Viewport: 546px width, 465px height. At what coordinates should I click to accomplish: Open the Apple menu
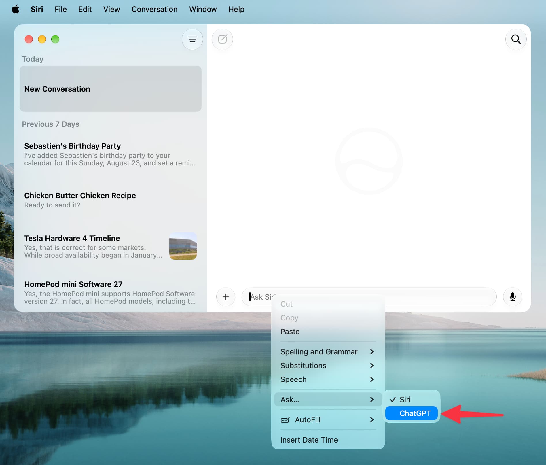point(16,9)
